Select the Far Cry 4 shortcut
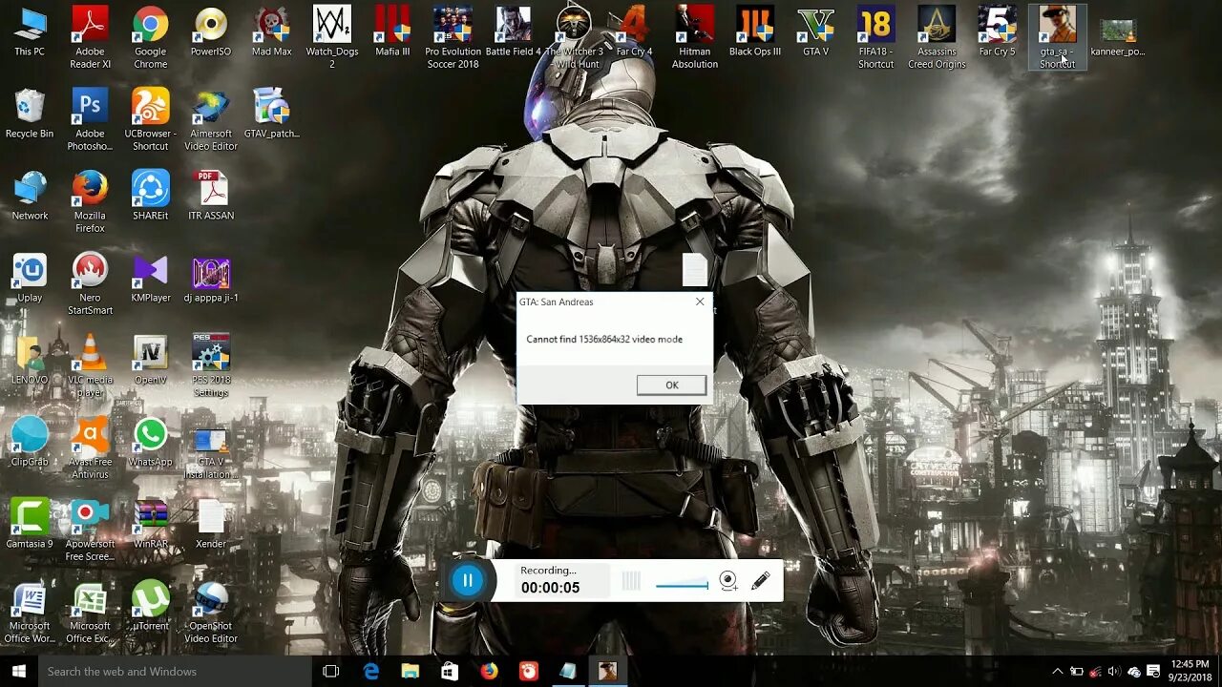The height and width of the screenshot is (687, 1222). point(634,31)
